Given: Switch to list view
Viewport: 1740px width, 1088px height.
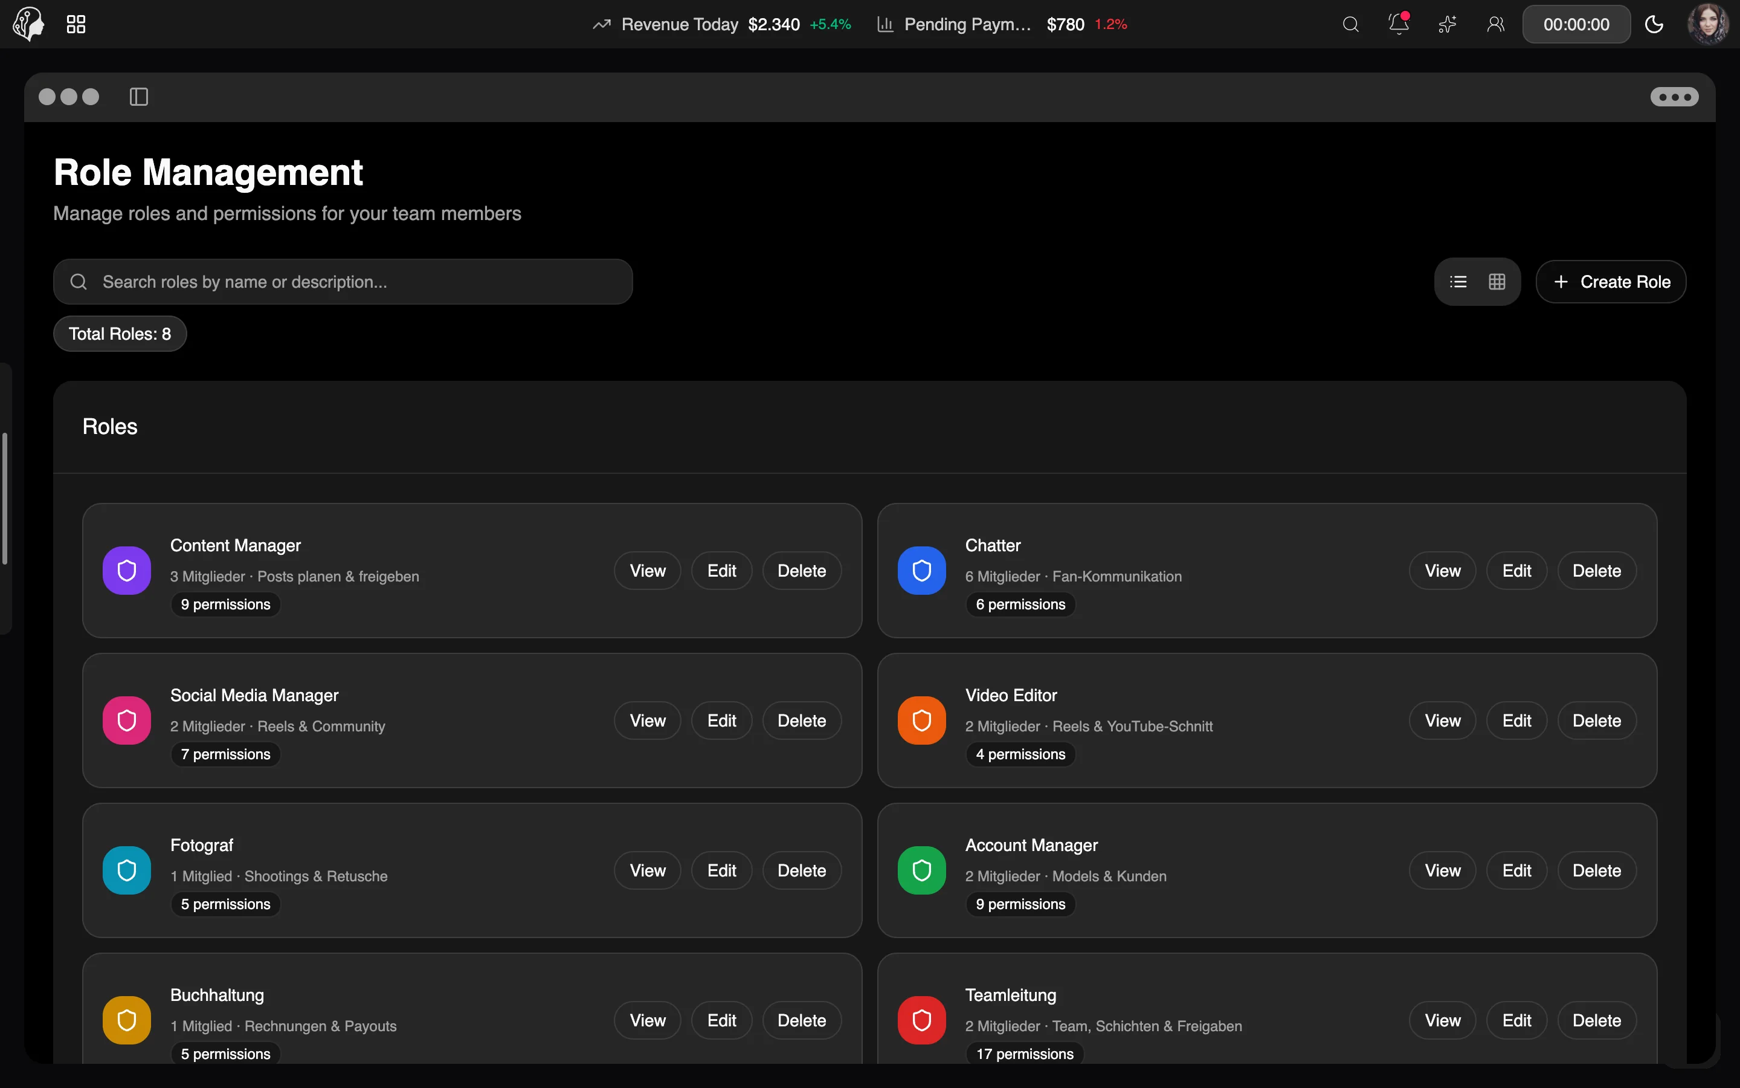Looking at the screenshot, I should tap(1458, 281).
